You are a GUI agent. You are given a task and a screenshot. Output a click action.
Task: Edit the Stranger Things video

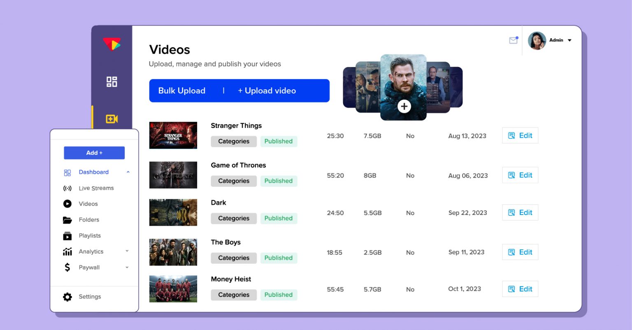click(520, 136)
